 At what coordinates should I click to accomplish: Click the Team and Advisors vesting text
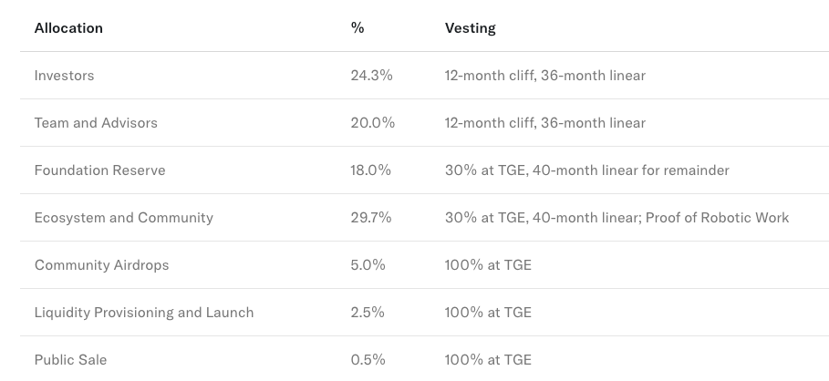545,123
